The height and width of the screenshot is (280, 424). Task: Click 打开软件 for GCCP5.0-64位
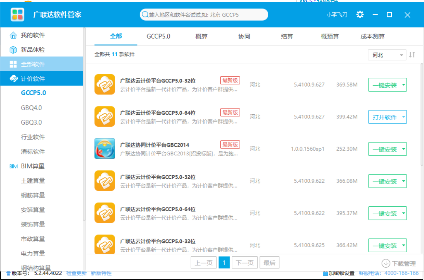click(x=385, y=117)
